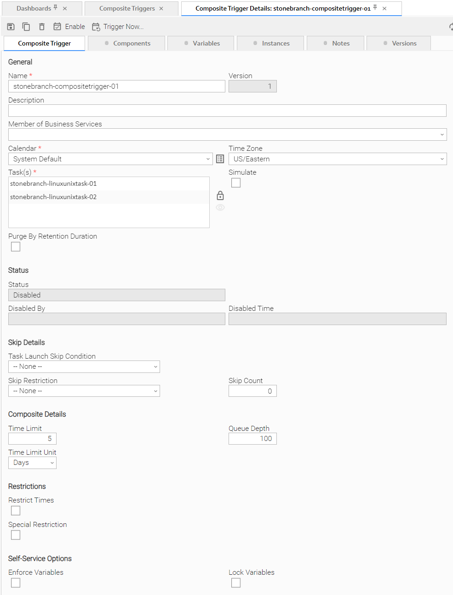453x595 pixels.
Task: Click the lock icon beside Task(s) list
Action: (x=220, y=195)
